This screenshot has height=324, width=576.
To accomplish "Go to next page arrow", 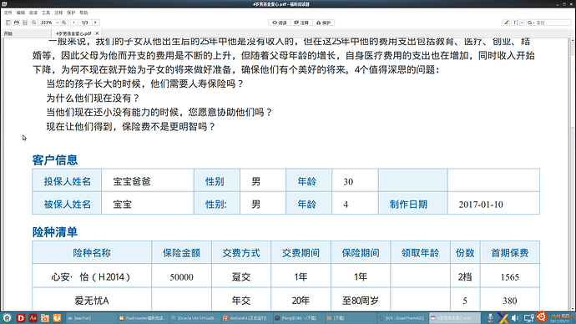I will [x=95, y=23].
